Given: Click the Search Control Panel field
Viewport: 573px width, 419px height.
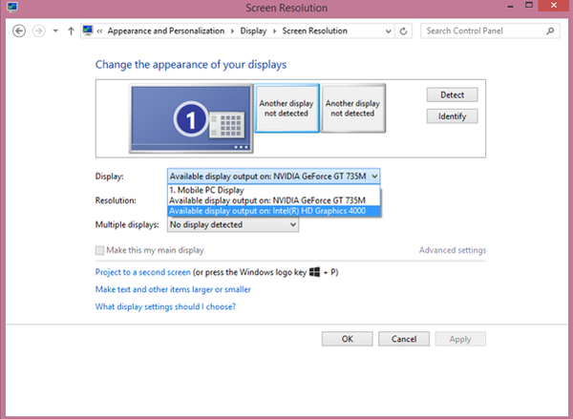Looking at the screenshot, I should click(482, 31).
